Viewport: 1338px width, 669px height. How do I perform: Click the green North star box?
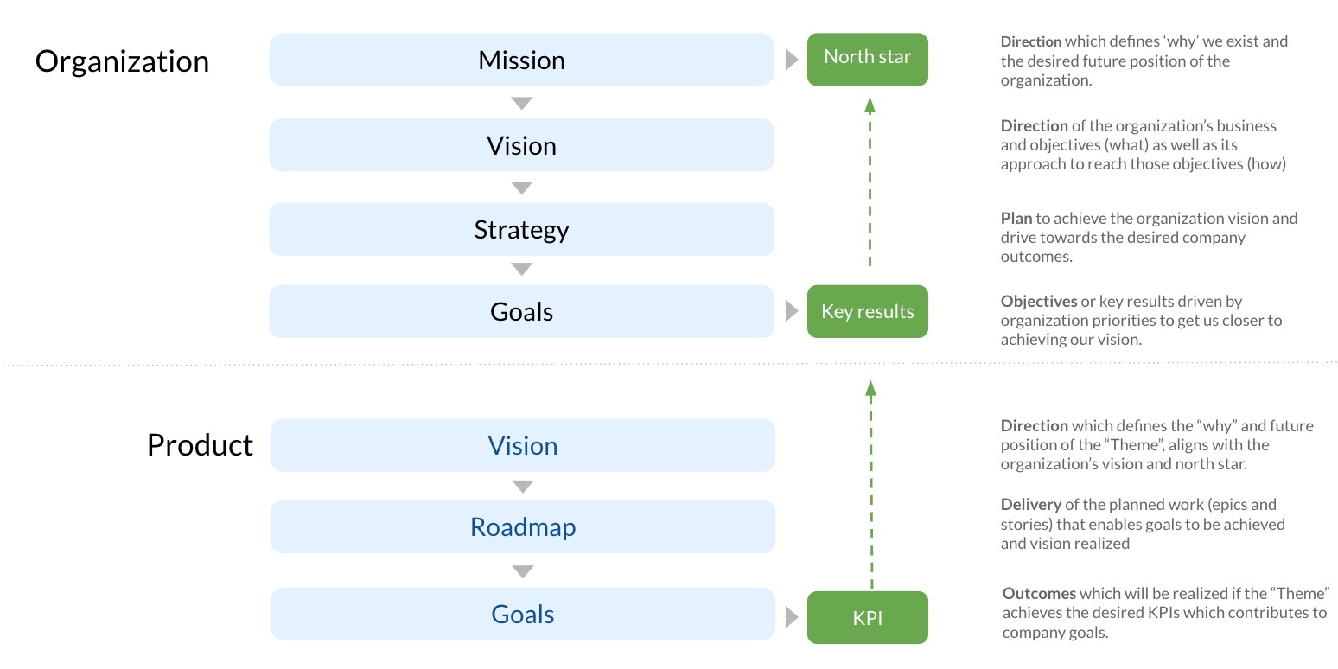[867, 59]
